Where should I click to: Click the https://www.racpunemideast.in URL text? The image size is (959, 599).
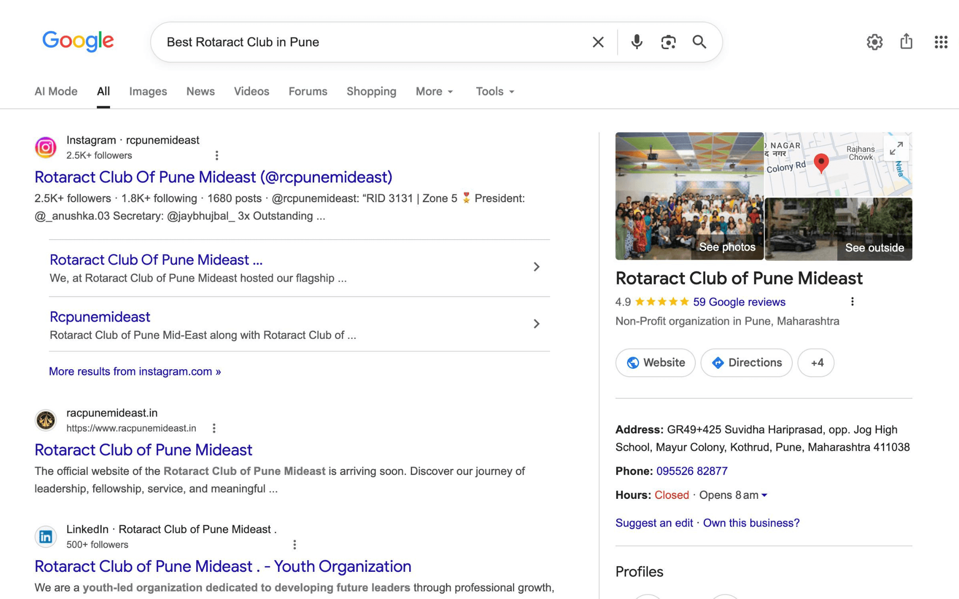(x=131, y=428)
